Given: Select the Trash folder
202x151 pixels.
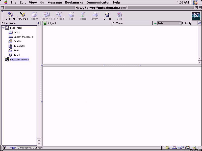Looking at the screenshot, I should coord(17,55).
